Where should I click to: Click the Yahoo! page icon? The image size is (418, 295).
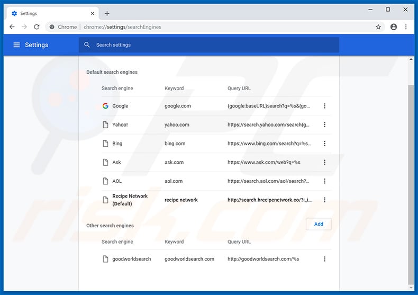(106, 124)
